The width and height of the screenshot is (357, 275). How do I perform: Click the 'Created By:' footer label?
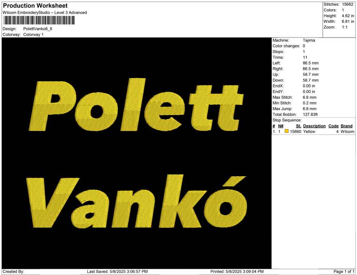(13, 271)
